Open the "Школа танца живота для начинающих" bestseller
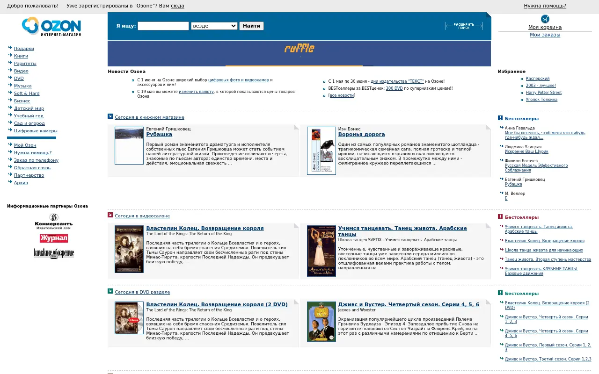The image size is (599, 374). [x=544, y=250]
